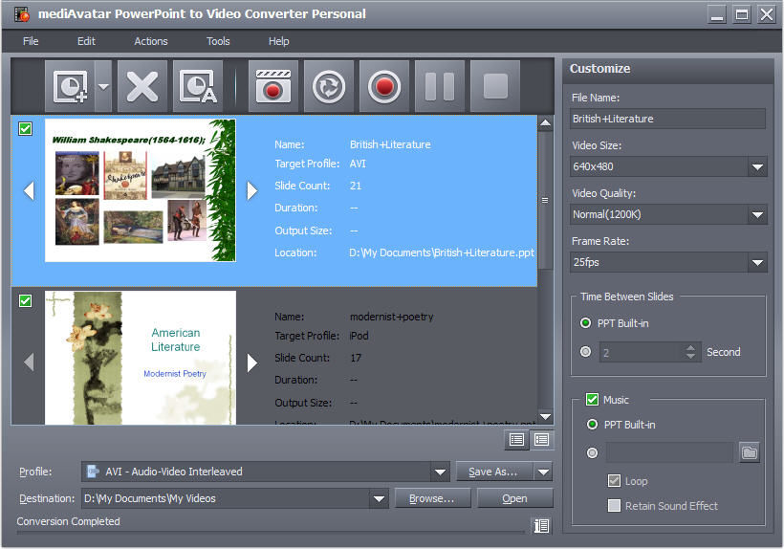Toggle the Music checkbox
The width and height of the screenshot is (784, 549).
(592, 400)
